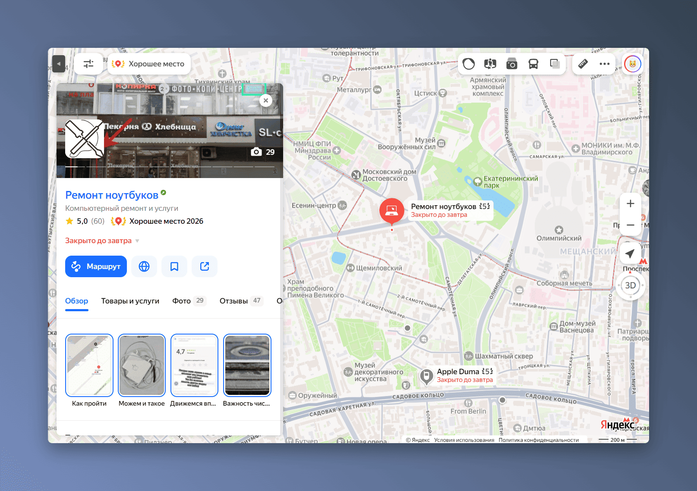Viewport: 697px width, 491px height.
Task: Switch to the 'Обзор' tab
Action: (77, 301)
